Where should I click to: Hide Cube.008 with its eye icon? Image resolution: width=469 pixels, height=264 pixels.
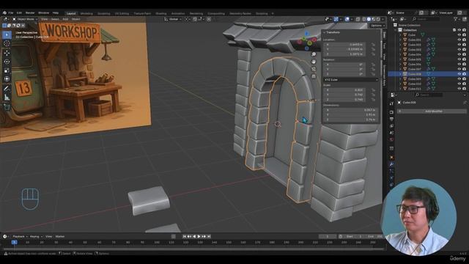pyautogui.click(x=459, y=74)
